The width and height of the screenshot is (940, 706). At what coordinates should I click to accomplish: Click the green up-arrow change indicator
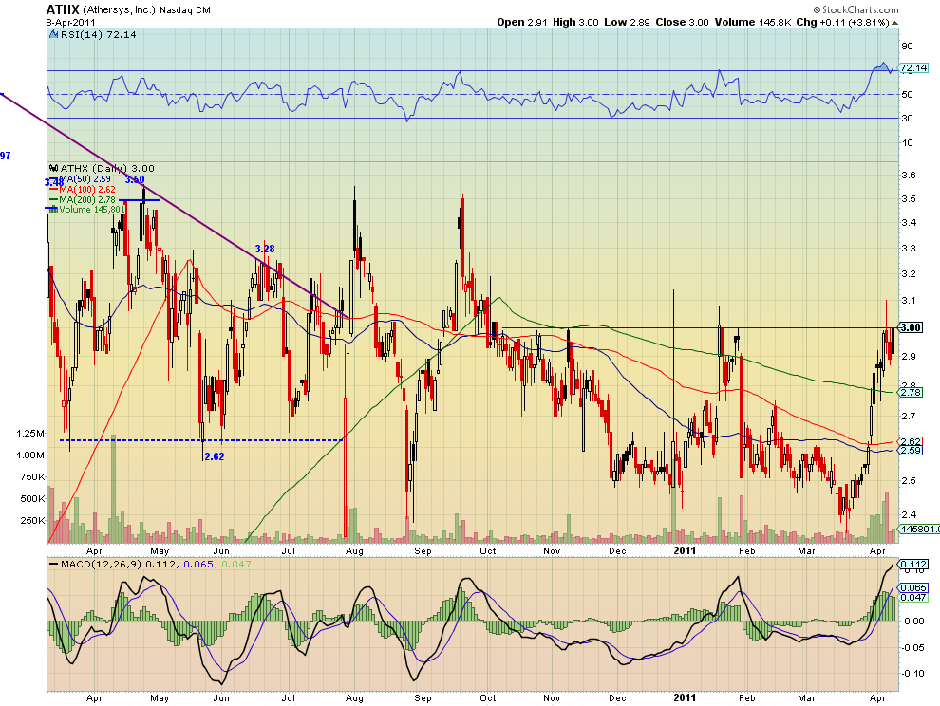(x=894, y=23)
